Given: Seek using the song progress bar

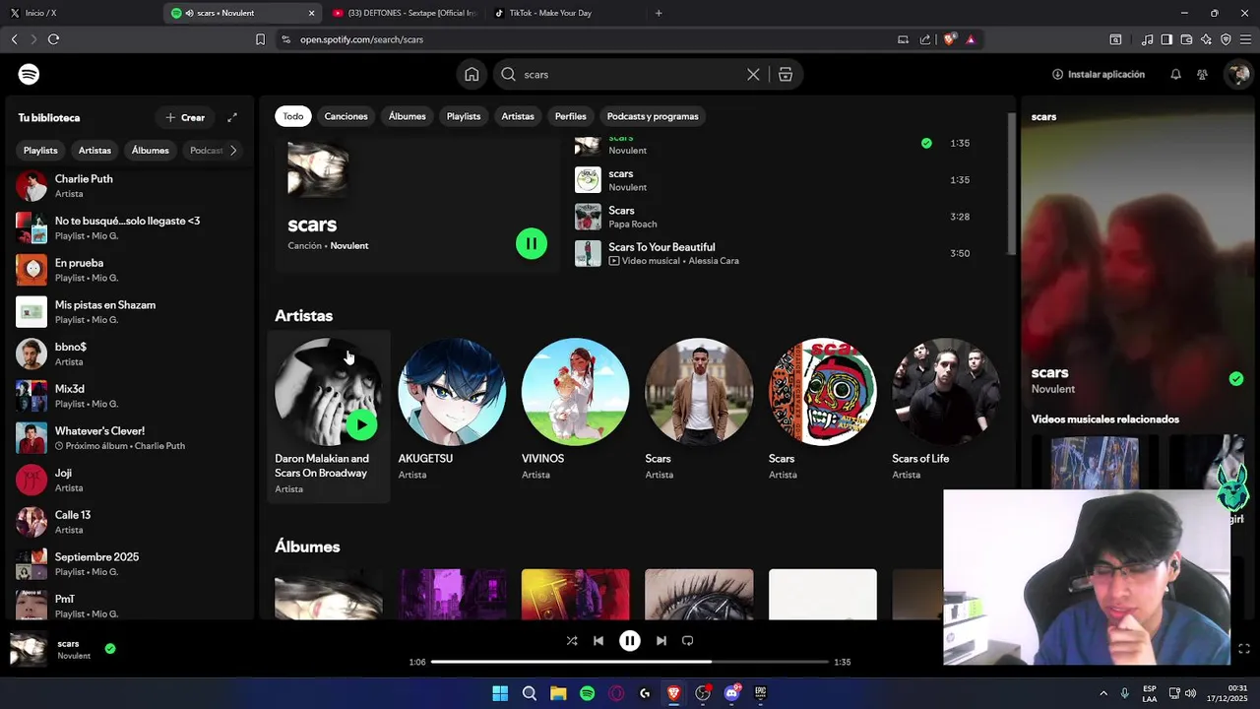Looking at the screenshot, I should (630, 662).
